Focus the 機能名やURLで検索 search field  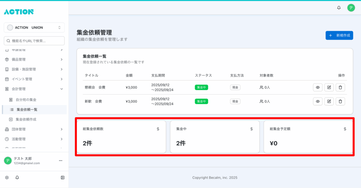tap(34, 41)
